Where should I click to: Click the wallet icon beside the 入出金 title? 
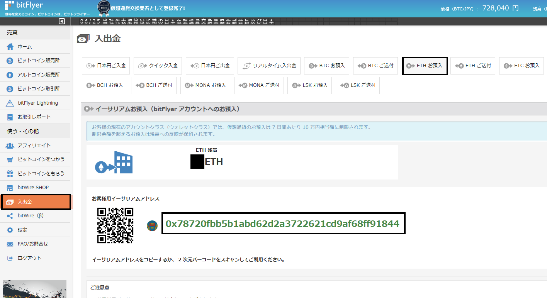point(83,39)
